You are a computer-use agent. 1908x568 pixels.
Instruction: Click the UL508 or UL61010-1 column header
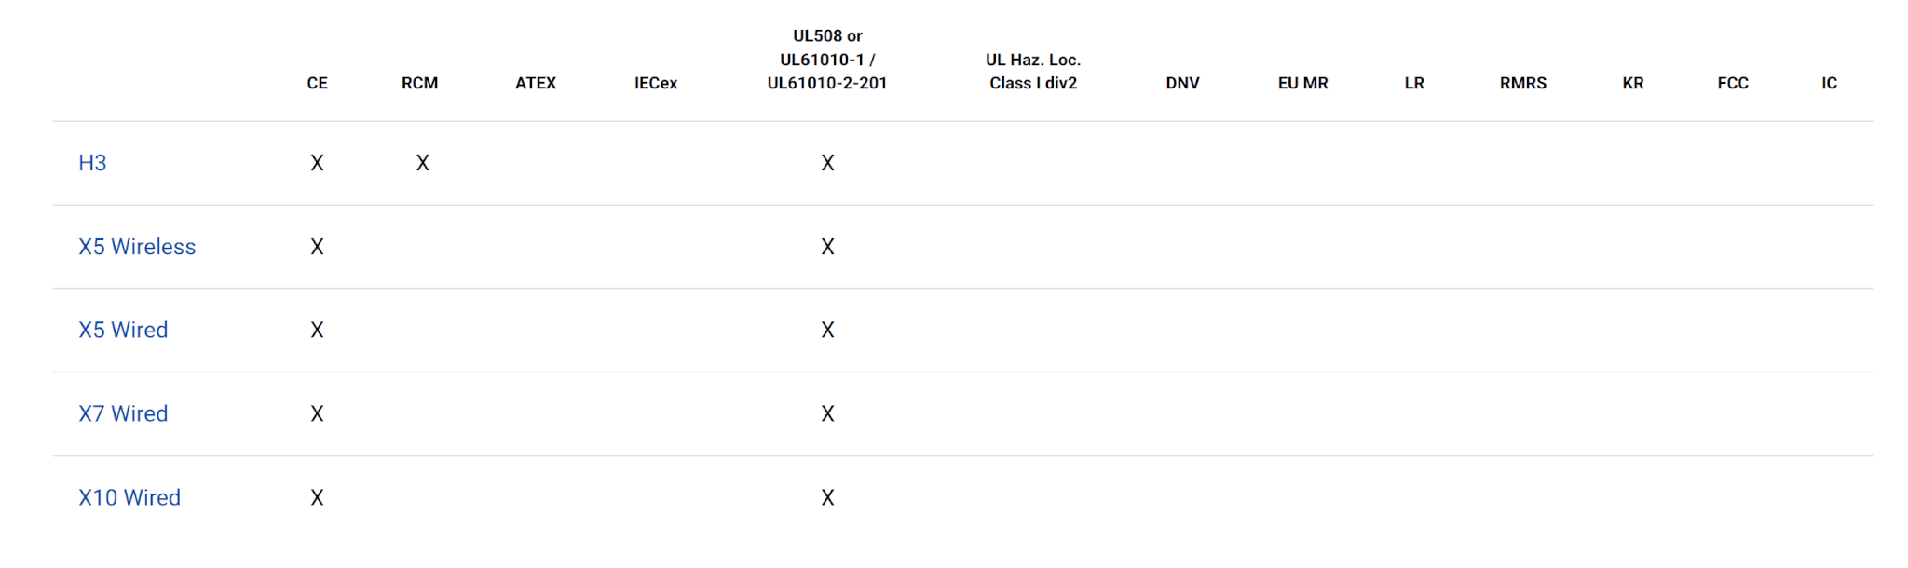tap(827, 60)
